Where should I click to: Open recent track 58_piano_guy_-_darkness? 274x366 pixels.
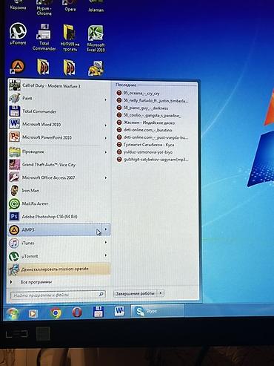click(142, 108)
